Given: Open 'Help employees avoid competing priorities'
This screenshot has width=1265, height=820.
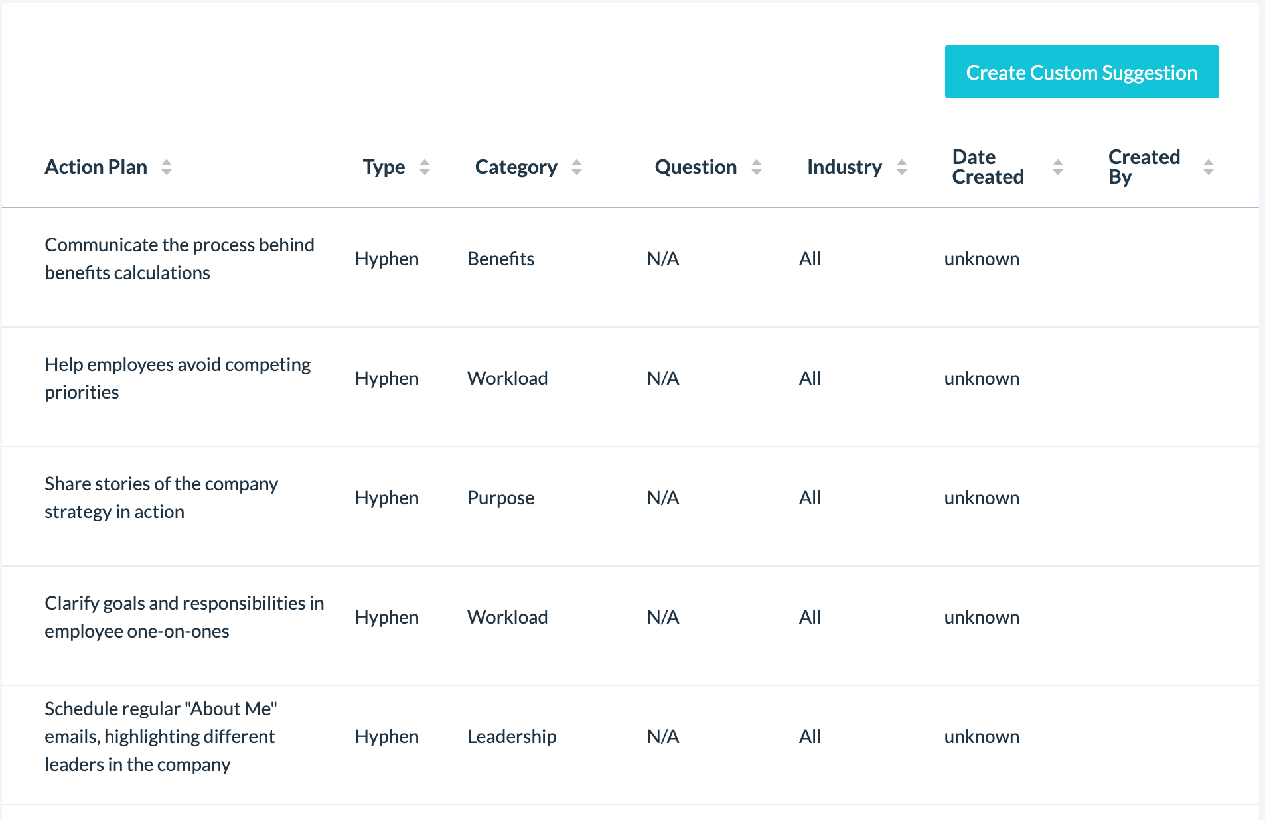Looking at the screenshot, I should click(177, 378).
